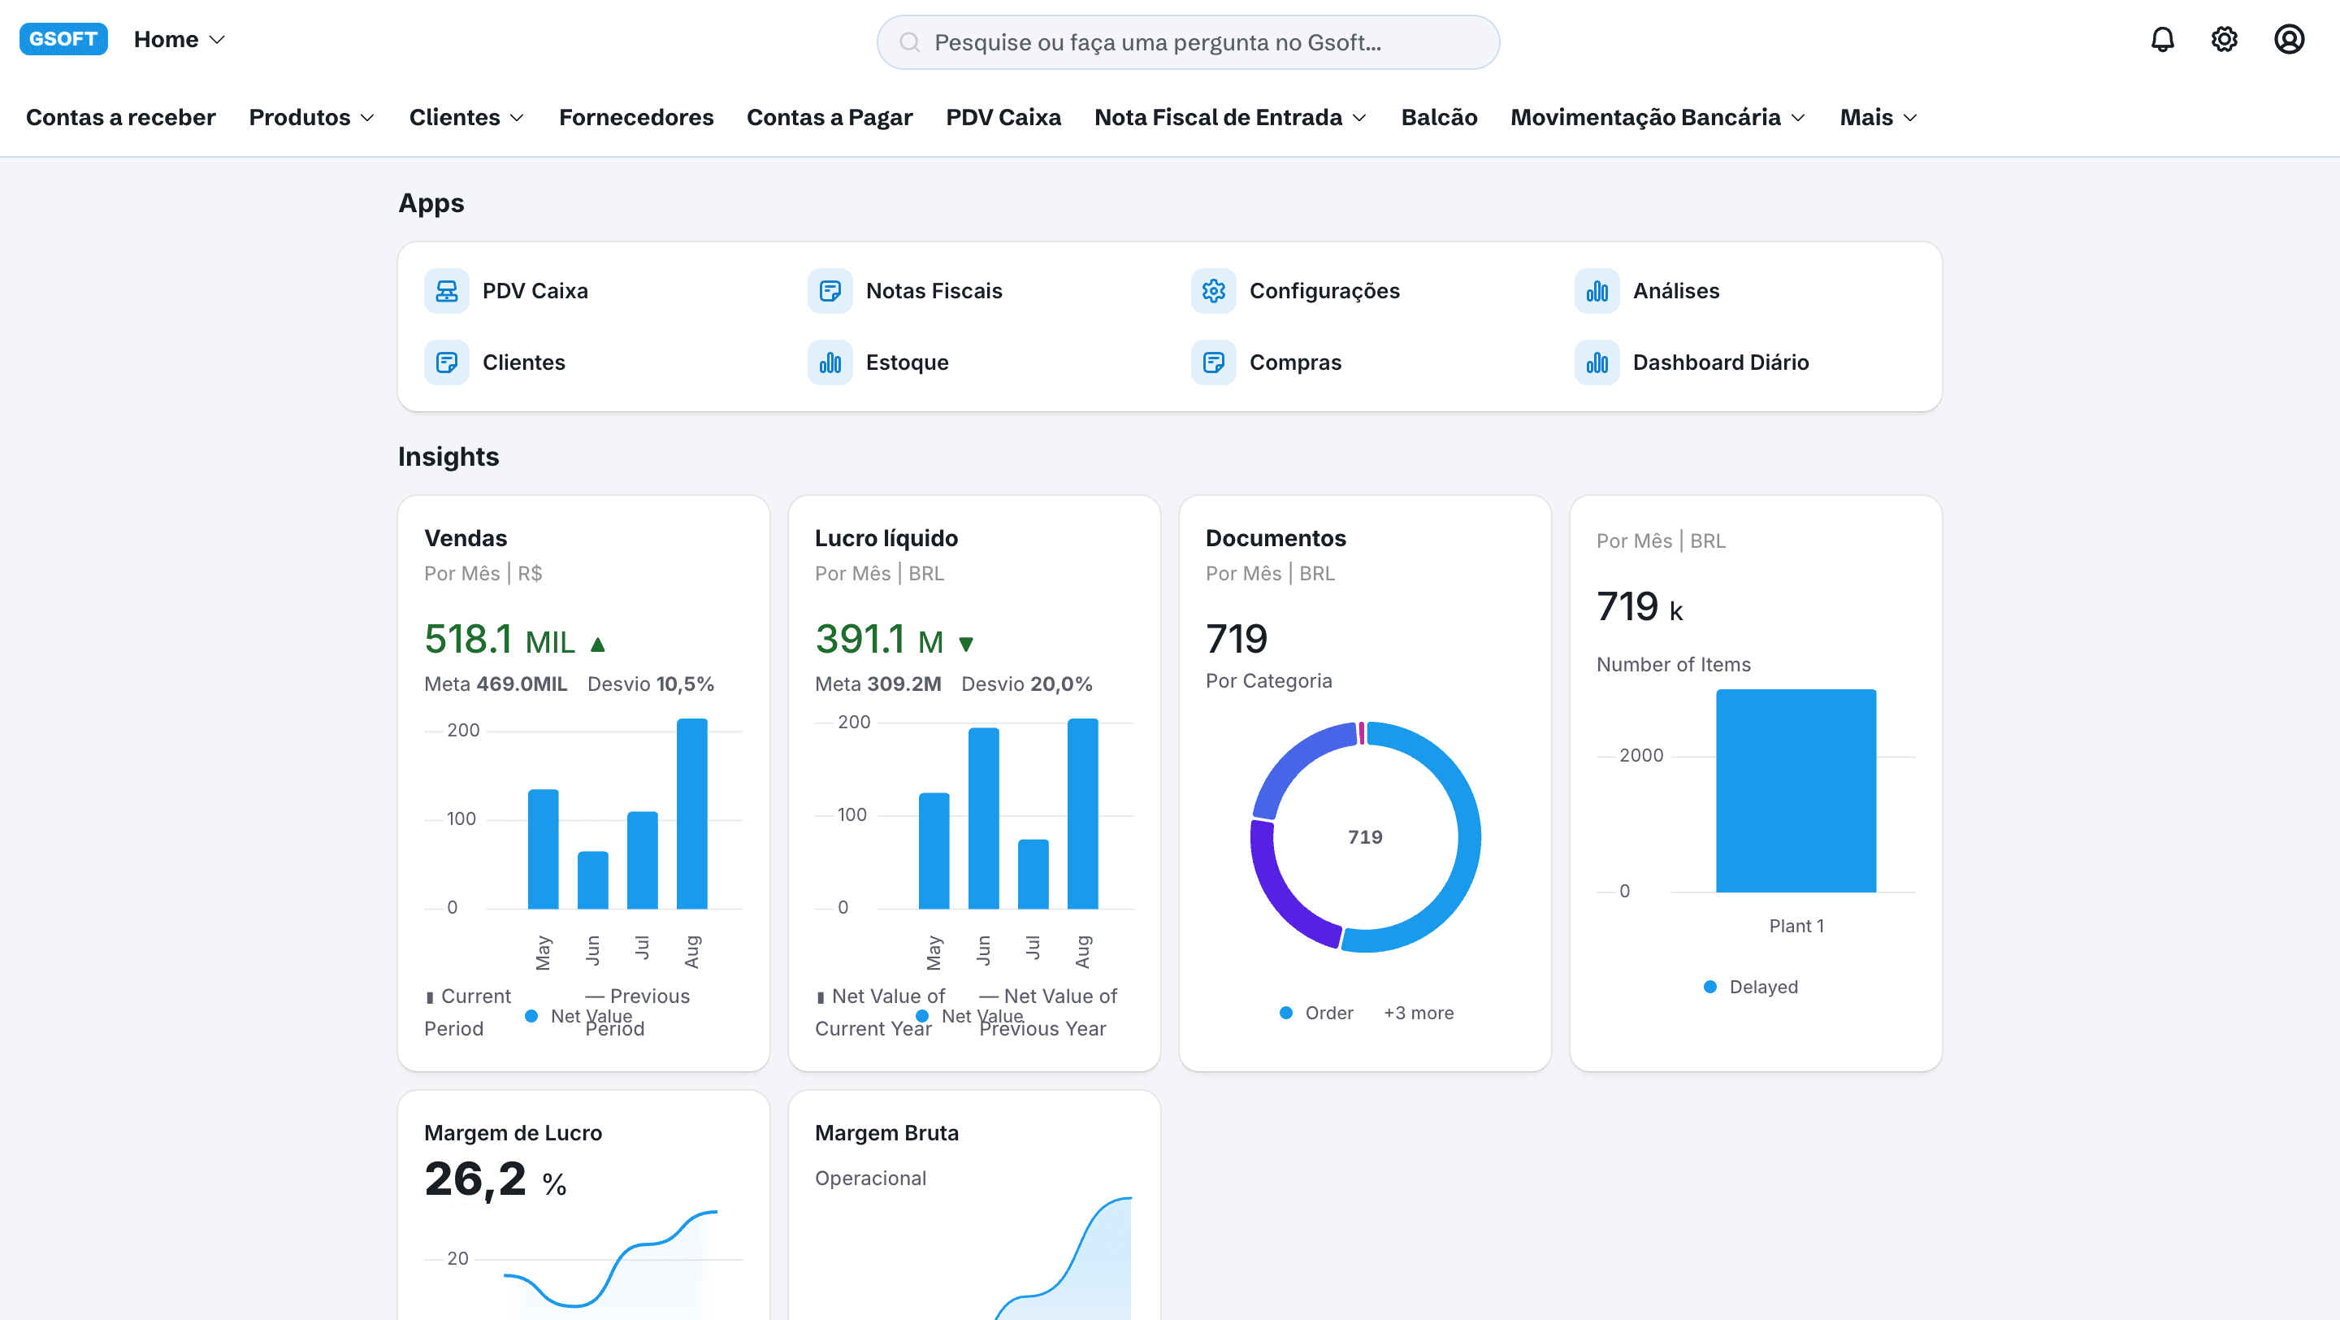
Task: Open the Análises chart icon
Action: [x=1596, y=291]
